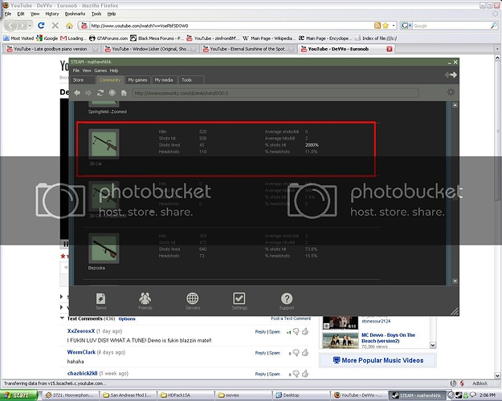
Task: Open the Firefox back-forward history dropdown
Action: pyautogui.click(x=30, y=25)
